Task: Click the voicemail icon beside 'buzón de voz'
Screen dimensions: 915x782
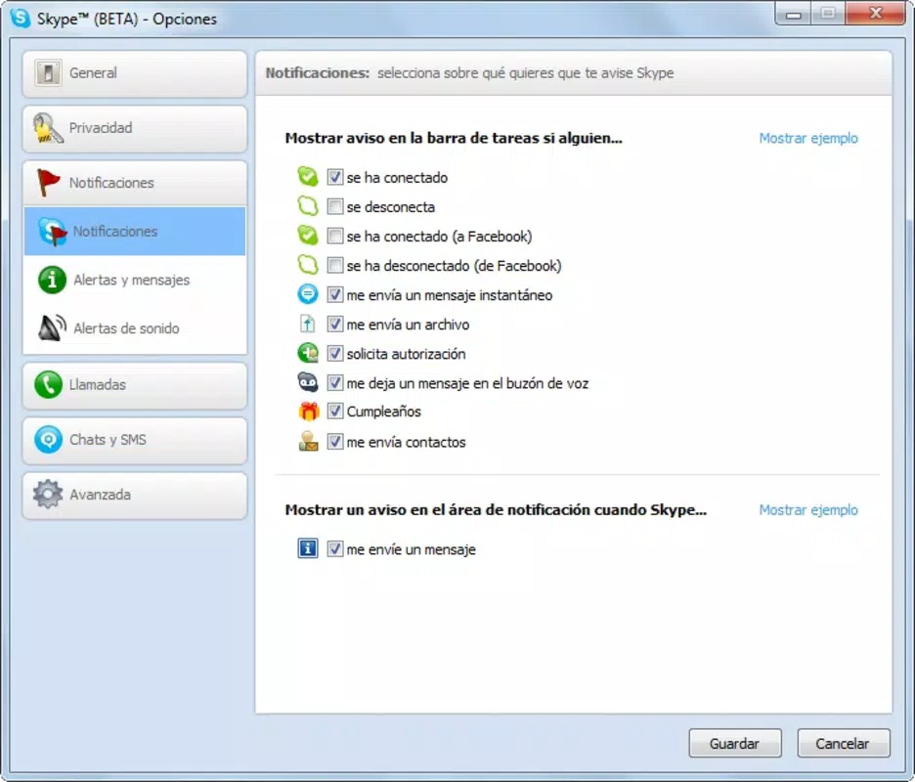Action: 308,382
